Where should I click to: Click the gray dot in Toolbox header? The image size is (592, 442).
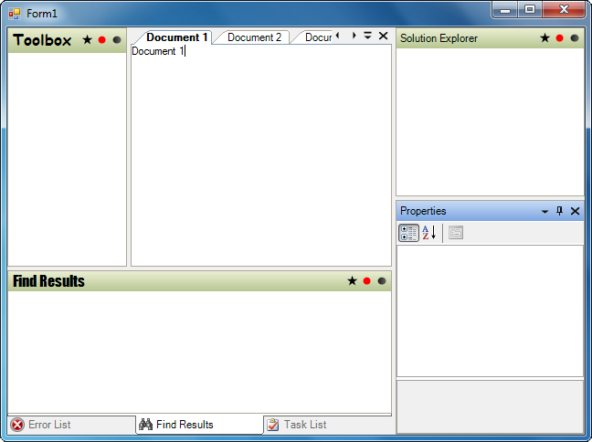[x=117, y=40]
